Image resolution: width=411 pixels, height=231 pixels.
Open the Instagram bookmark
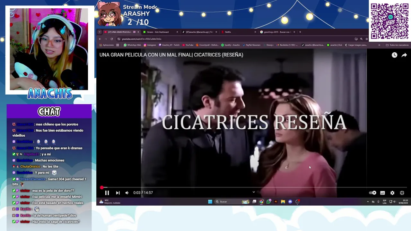point(150,45)
